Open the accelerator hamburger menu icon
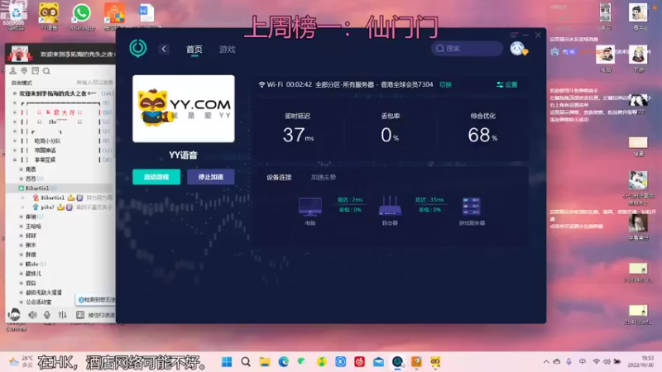This screenshot has width=662, height=372. (513, 35)
